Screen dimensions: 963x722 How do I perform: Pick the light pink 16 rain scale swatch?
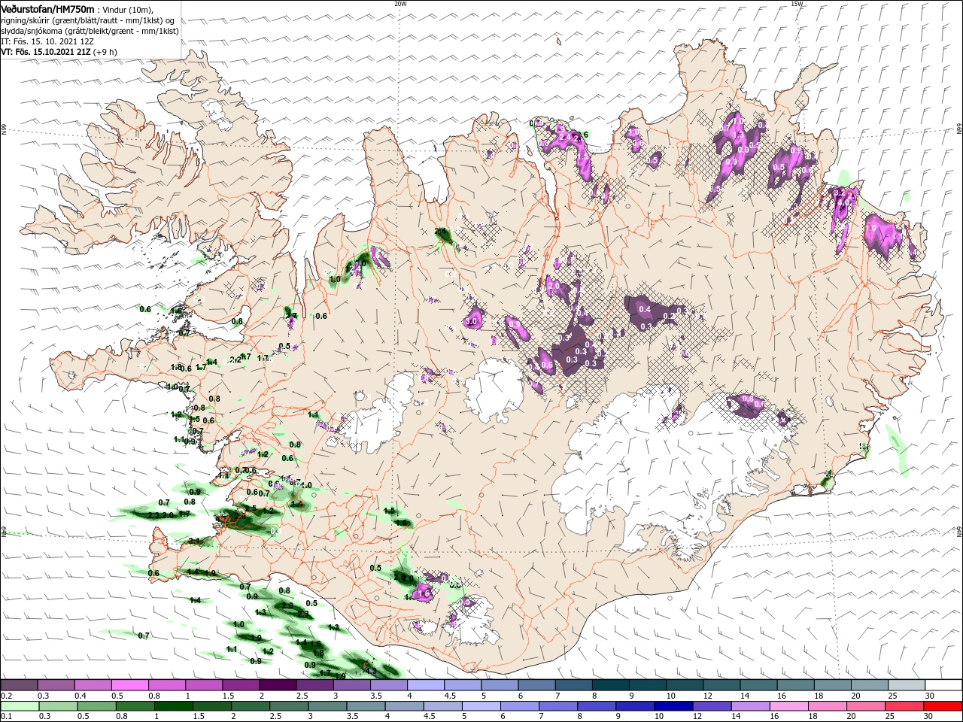tap(788, 706)
